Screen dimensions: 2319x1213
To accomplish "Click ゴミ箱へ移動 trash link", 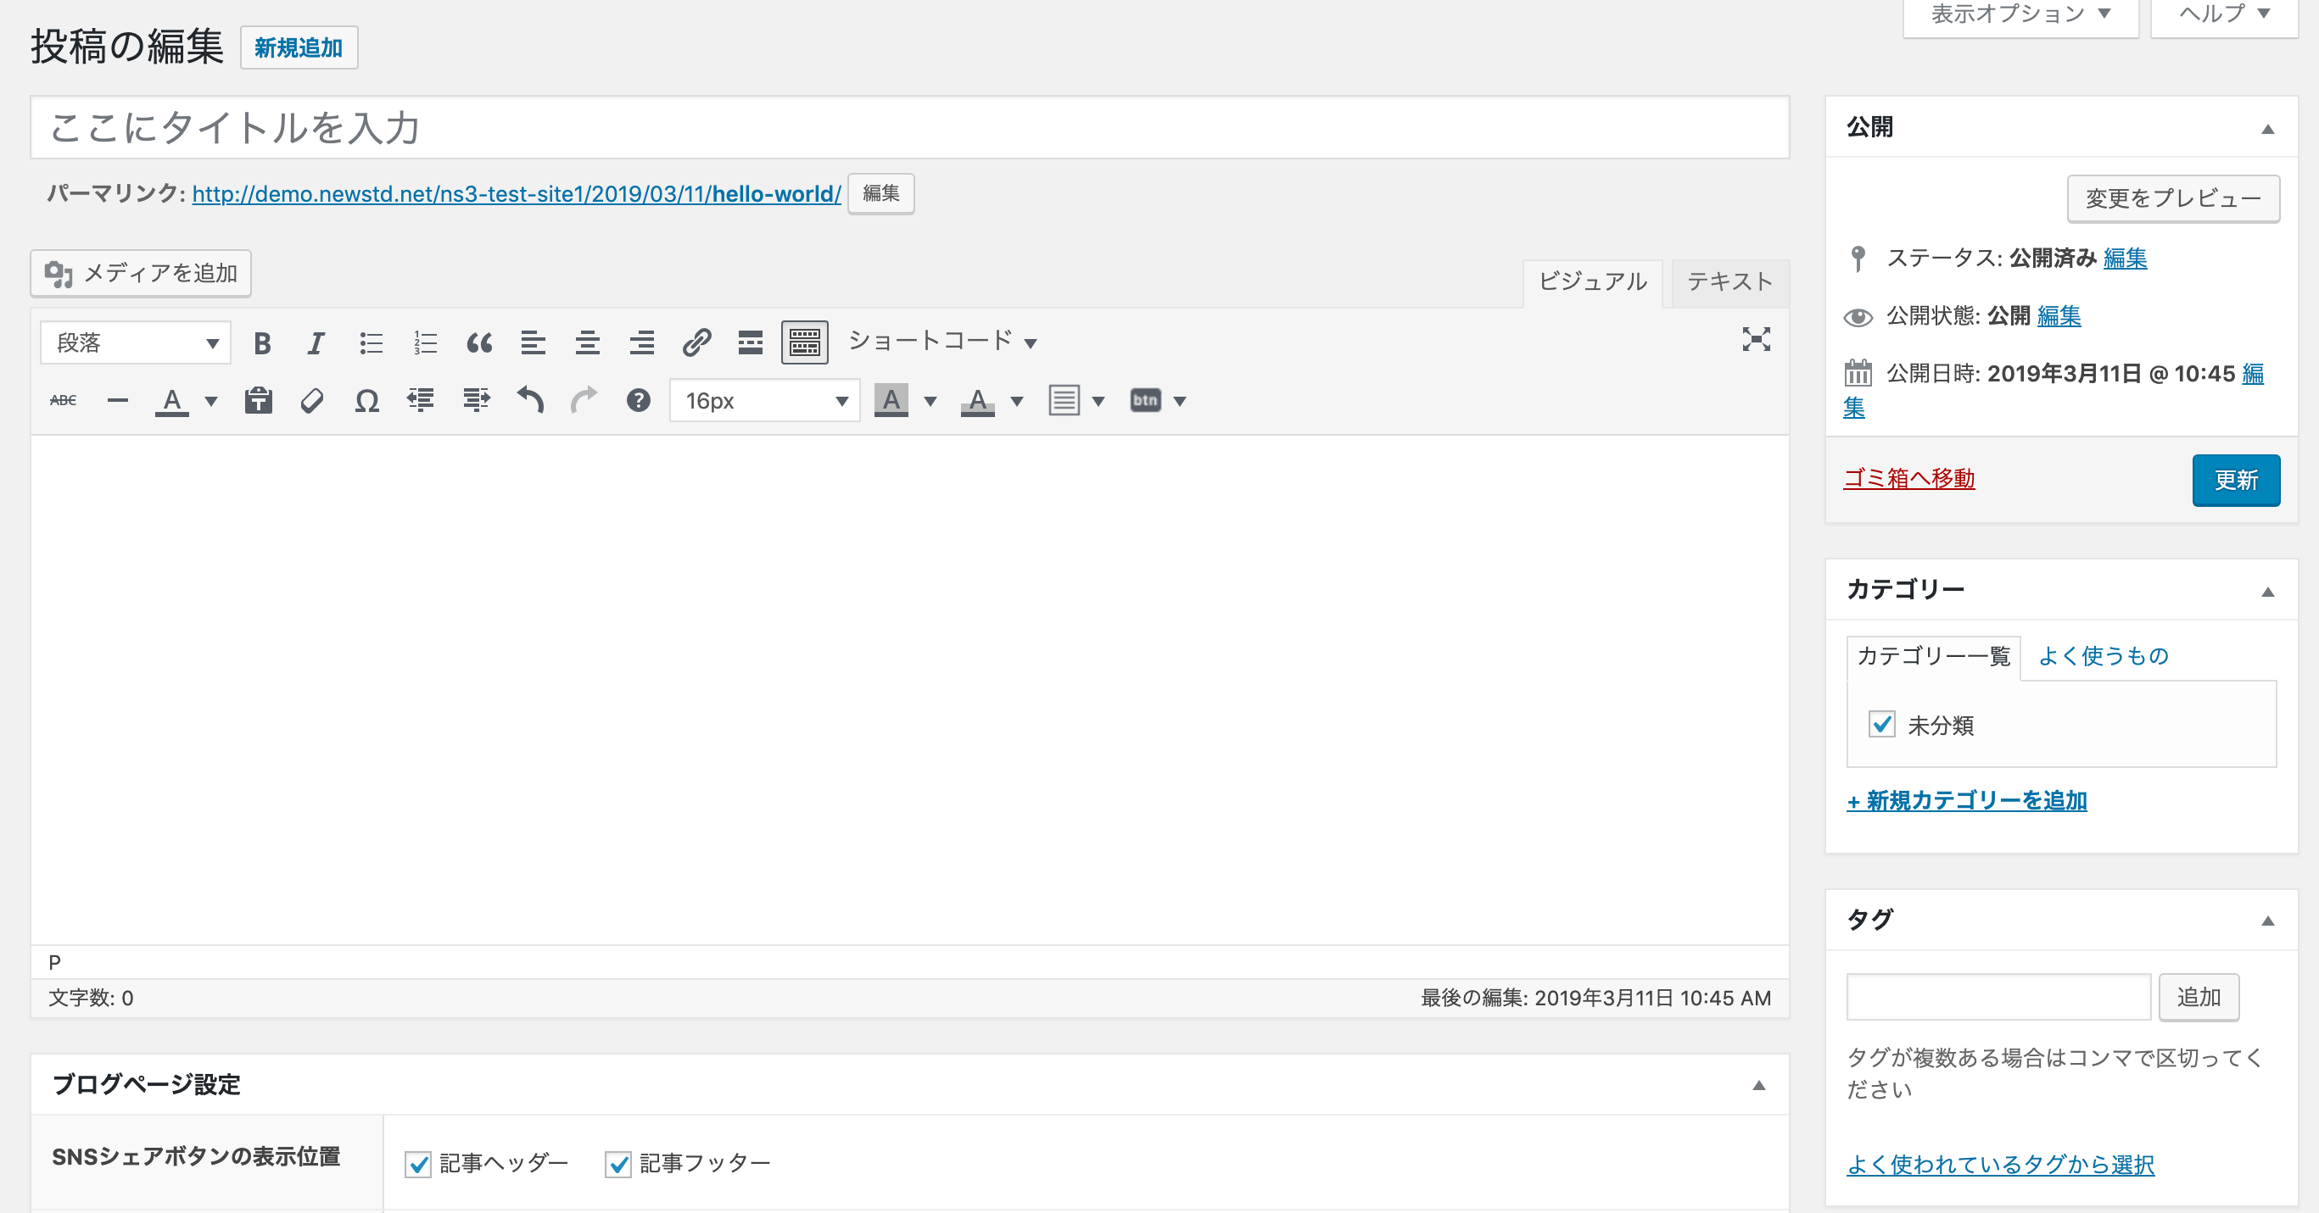I will (x=1908, y=478).
